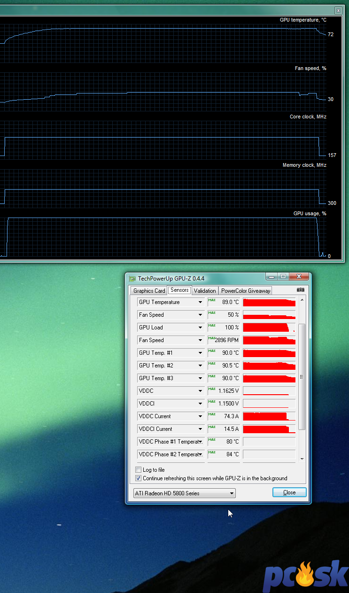
Task: Click the 50 % fan speed reading
Action: (x=233, y=315)
